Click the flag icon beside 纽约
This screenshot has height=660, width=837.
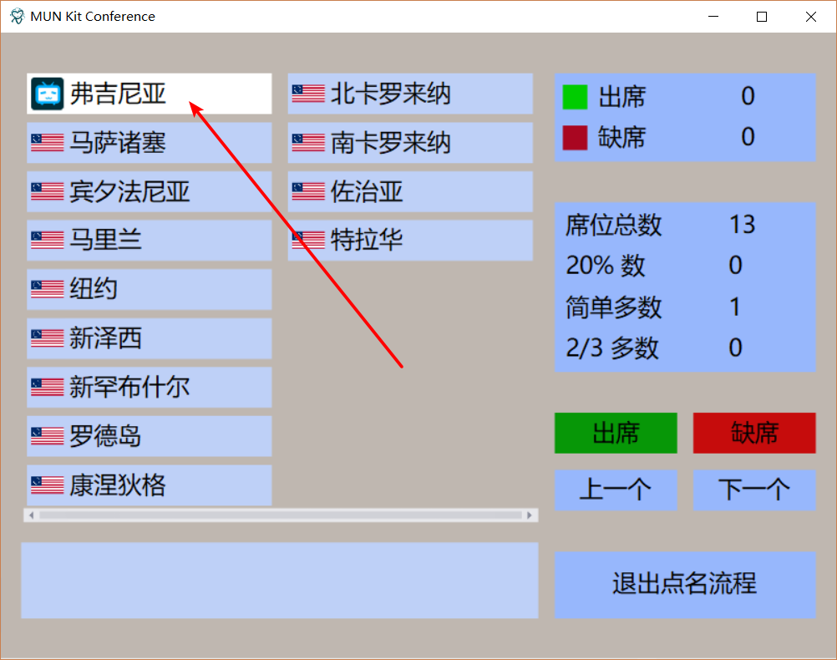pos(46,288)
